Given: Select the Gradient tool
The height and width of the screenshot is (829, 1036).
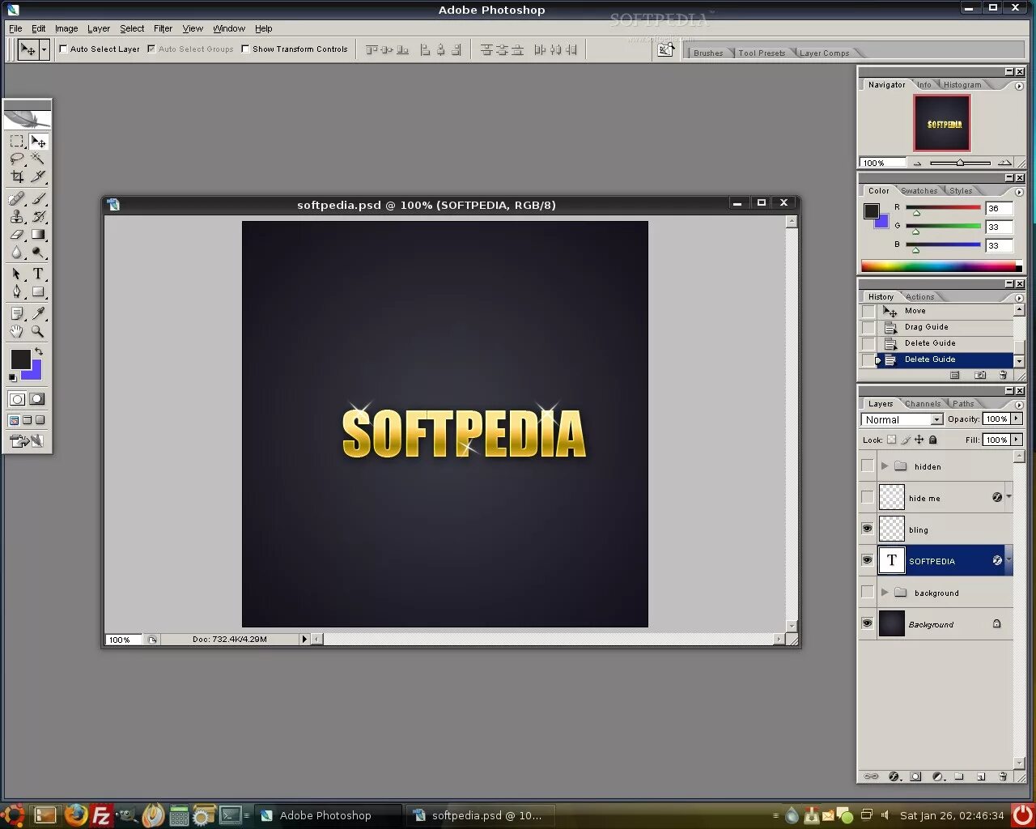Looking at the screenshot, I should point(38,235).
